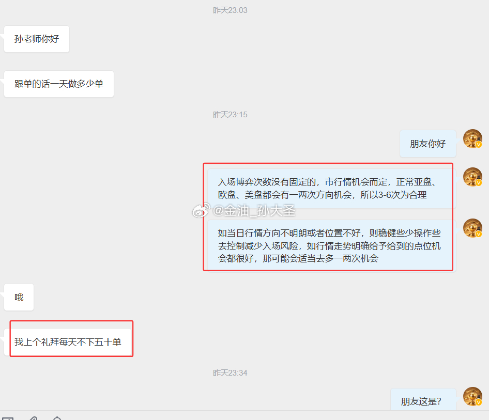The width and height of the screenshot is (489, 420).
Task: Click avatar beside "如当日行情方向" message
Action: tap(472, 228)
